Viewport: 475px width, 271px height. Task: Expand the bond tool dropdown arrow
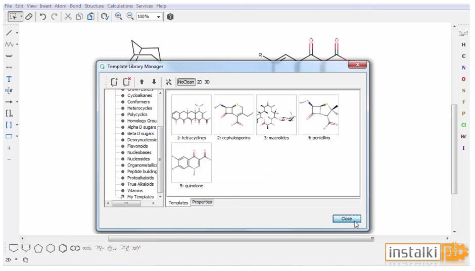click(17, 33)
